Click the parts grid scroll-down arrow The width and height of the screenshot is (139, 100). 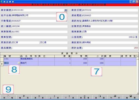(138, 93)
